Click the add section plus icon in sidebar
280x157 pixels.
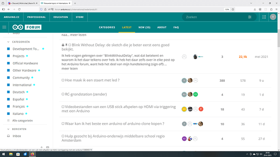(42, 147)
